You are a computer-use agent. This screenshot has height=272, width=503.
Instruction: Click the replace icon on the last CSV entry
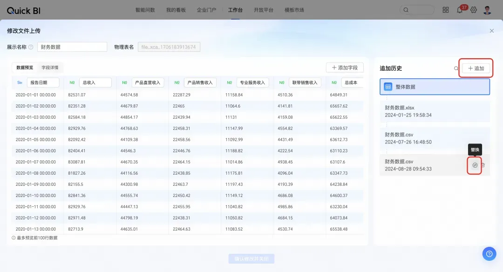point(475,165)
